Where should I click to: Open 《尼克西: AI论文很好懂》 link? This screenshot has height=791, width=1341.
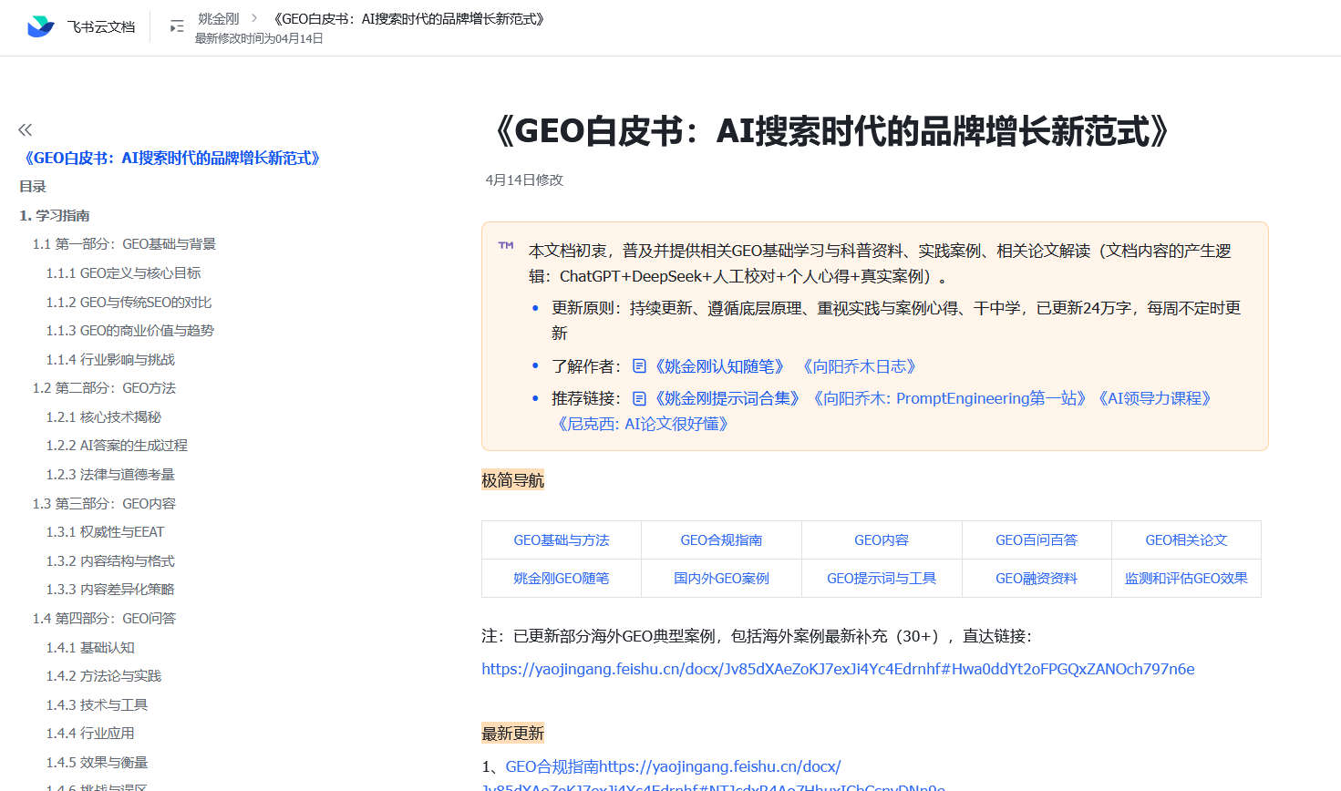[643, 424]
